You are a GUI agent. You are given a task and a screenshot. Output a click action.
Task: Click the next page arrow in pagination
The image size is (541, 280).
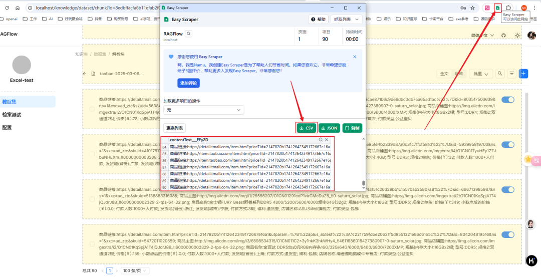click(x=117, y=270)
